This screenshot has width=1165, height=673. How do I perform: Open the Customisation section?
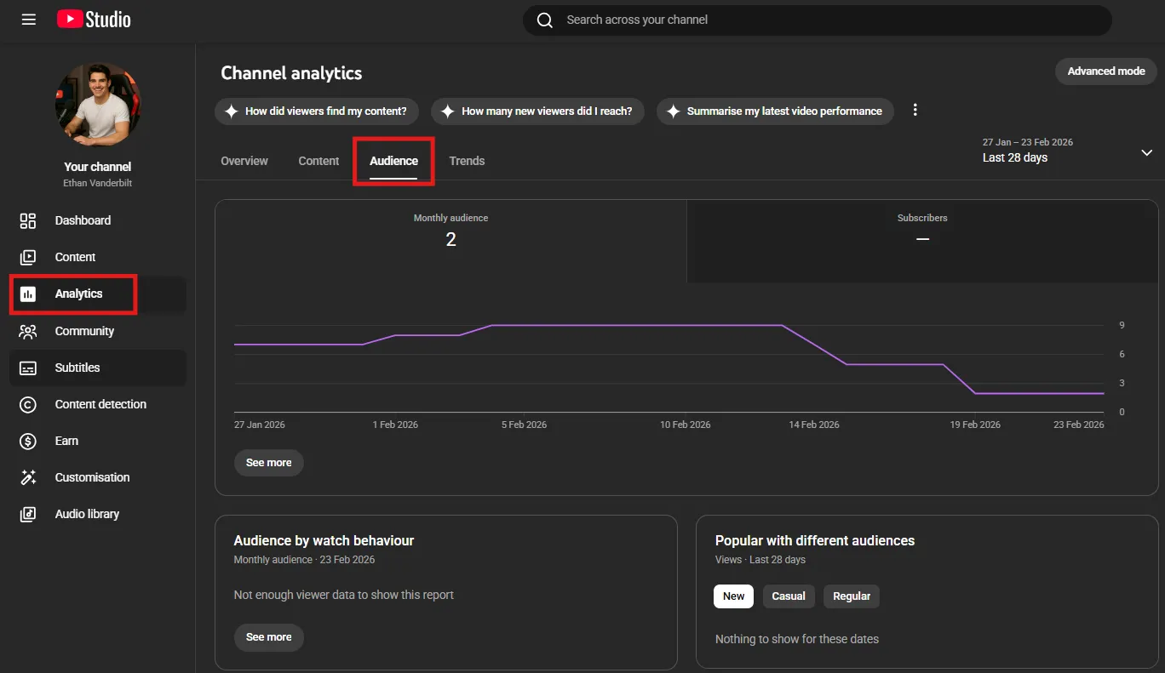point(92,477)
